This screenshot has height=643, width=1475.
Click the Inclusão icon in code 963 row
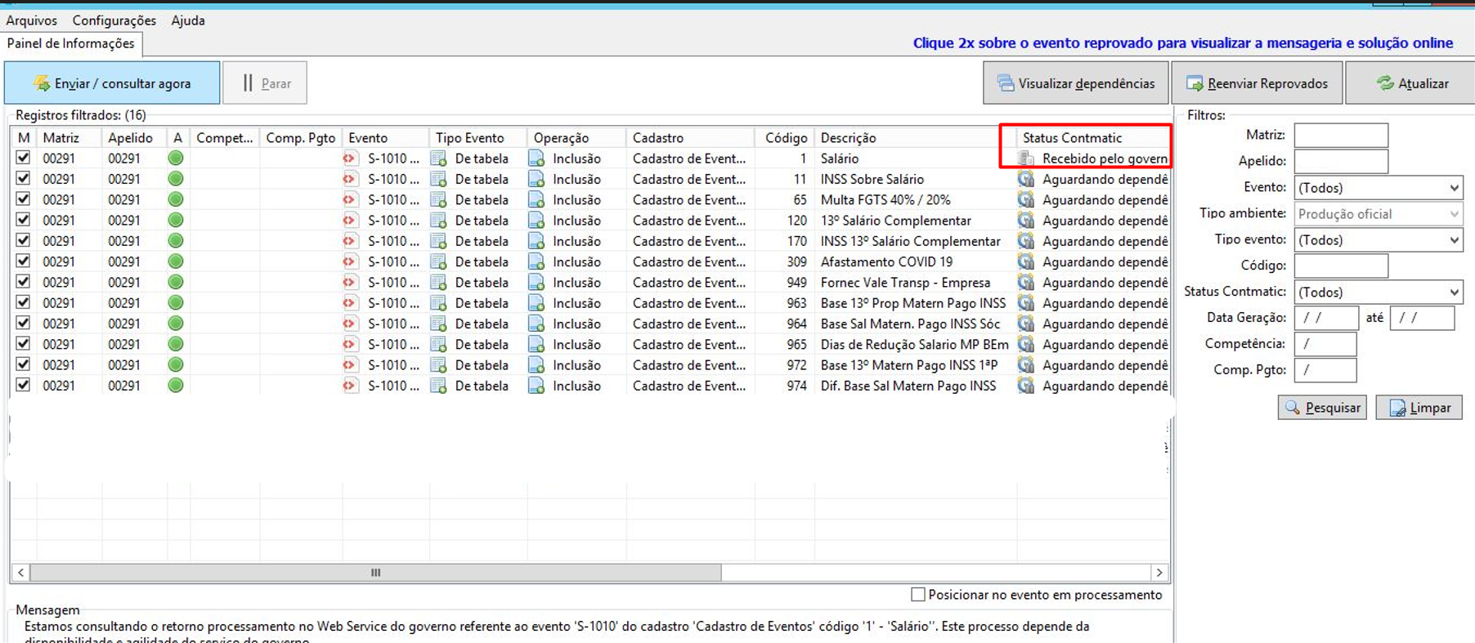click(x=536, y=303)
